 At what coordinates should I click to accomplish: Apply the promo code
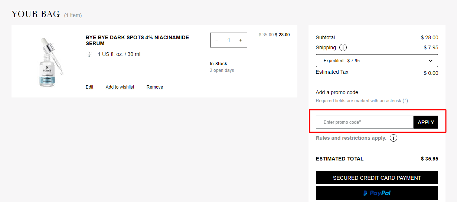click(x=426, y=122)
